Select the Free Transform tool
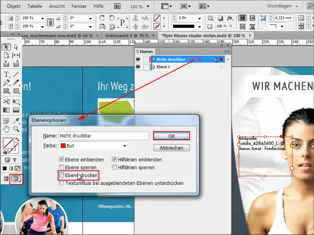 16,101
